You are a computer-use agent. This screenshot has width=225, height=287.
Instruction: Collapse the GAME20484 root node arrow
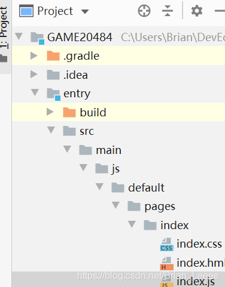(19, 36)
